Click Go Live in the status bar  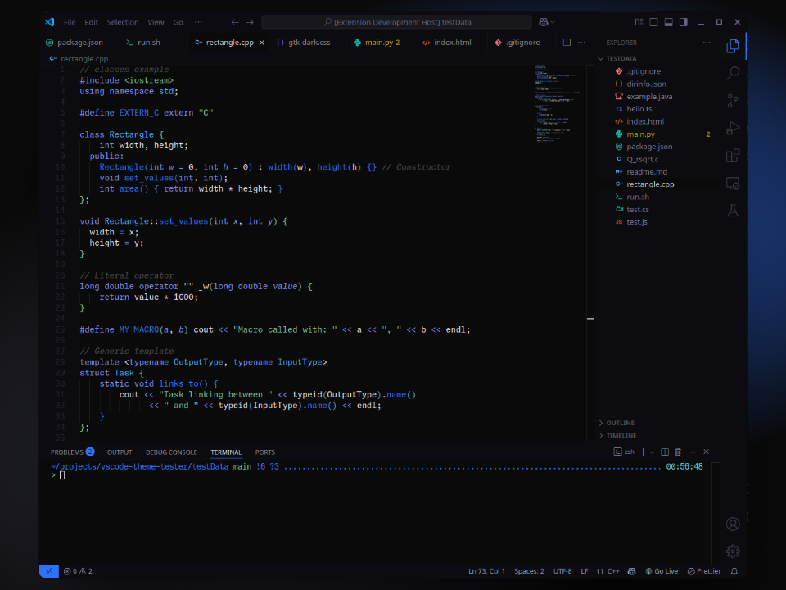point(662,571)
